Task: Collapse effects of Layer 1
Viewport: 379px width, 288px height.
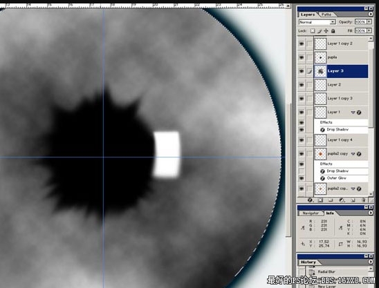Action: (x=353, y=113)
